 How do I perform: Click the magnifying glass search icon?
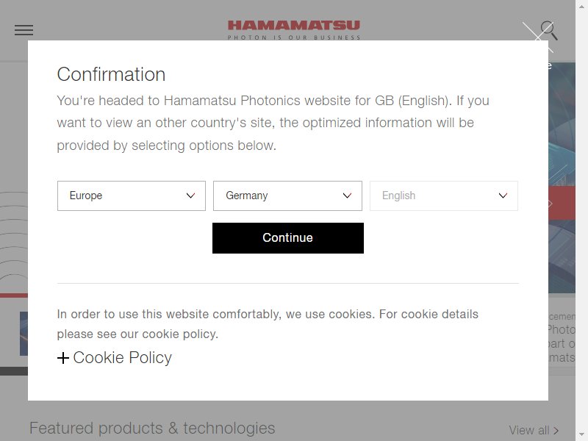click(549, 30)
